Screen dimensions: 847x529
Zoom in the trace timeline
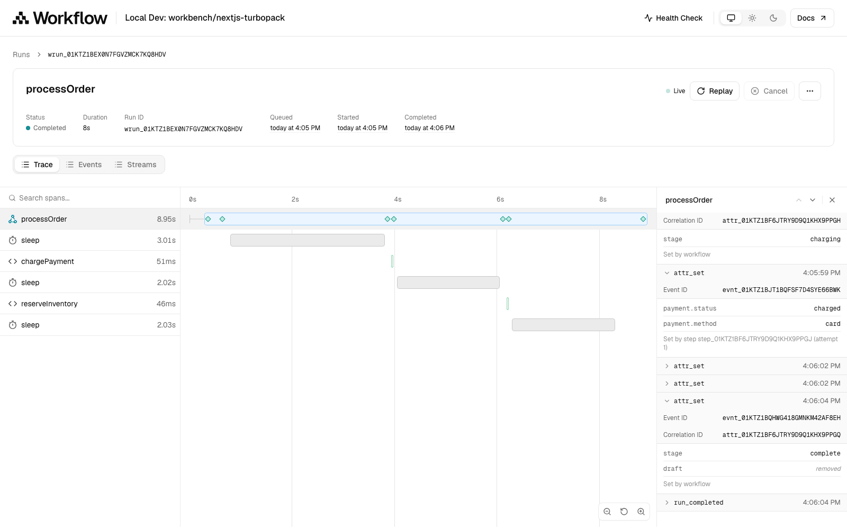(x=641, y=512)
